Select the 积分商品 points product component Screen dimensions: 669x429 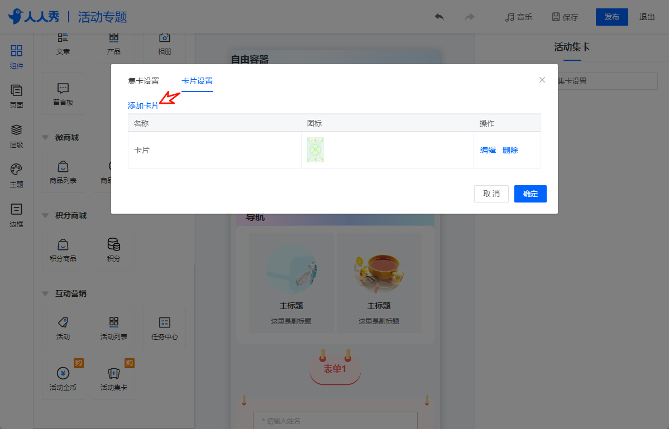point(63,250)
